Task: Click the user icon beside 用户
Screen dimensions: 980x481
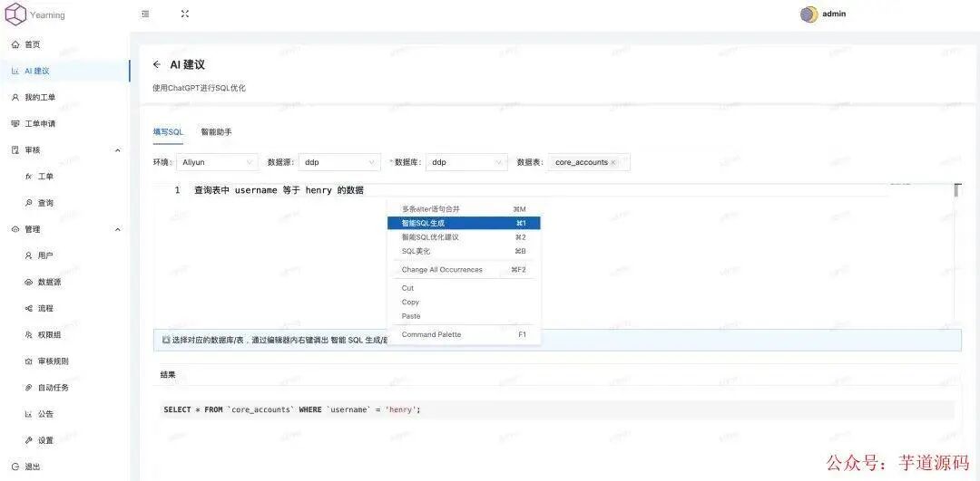Action: [x=29, y=255]
